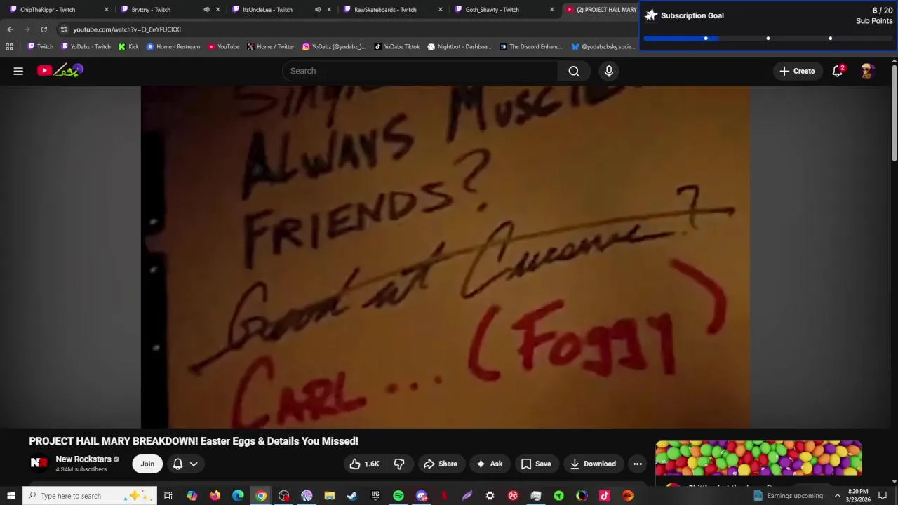Expand the subscription options chevron
Image resolution: width=898 pixels, height=505 pixels.
[x=194, y=464]
